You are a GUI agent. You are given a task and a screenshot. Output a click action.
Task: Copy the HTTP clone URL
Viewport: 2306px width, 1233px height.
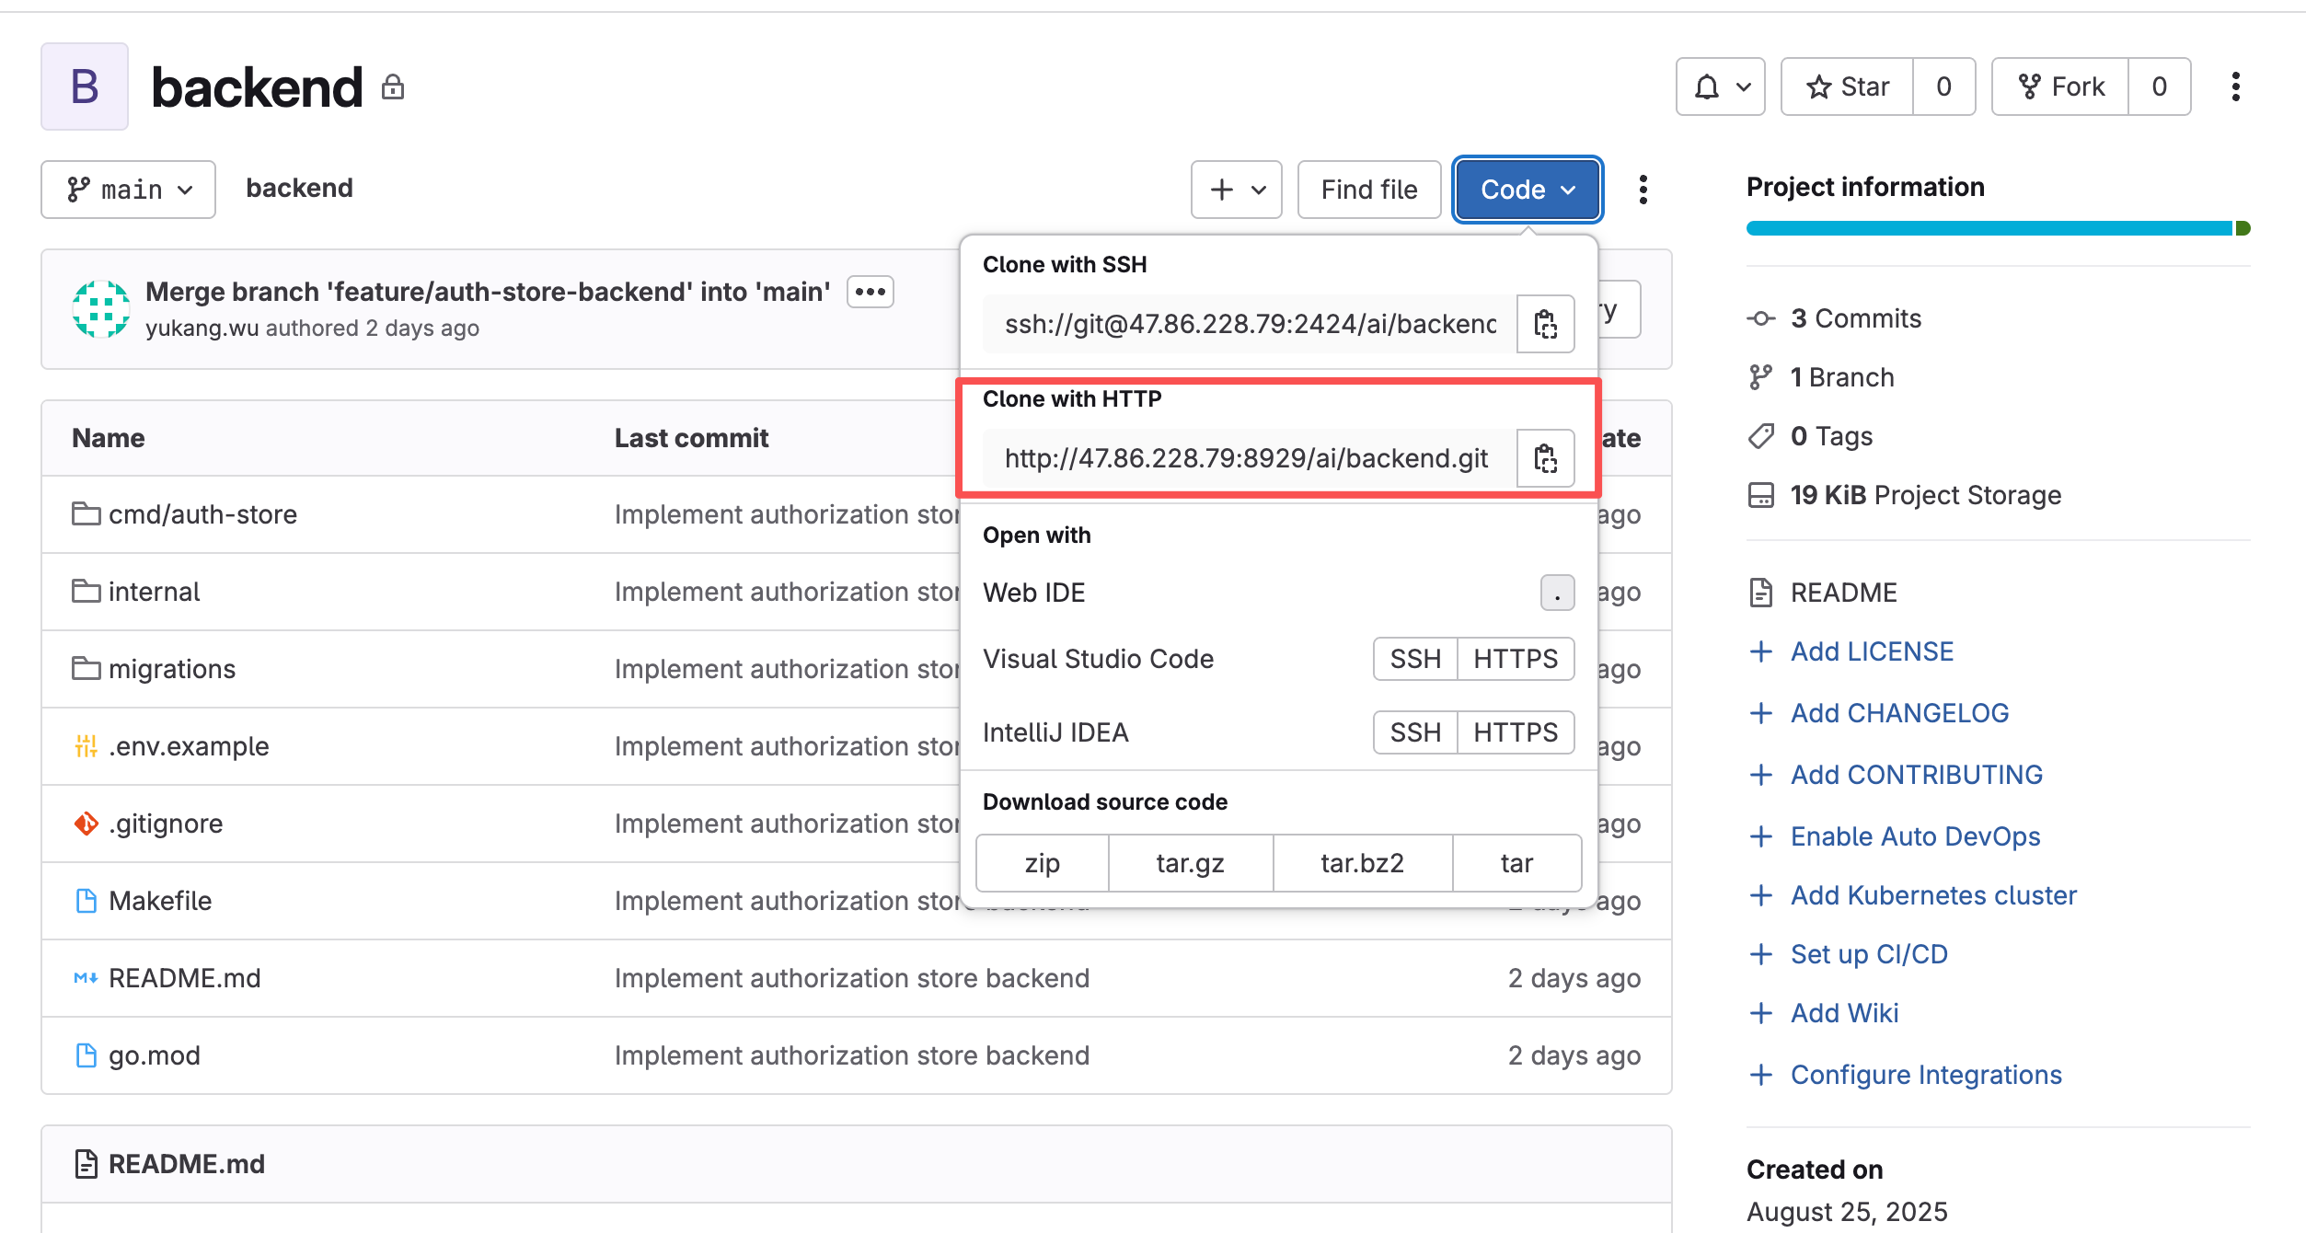click(x=1545, y=458)
